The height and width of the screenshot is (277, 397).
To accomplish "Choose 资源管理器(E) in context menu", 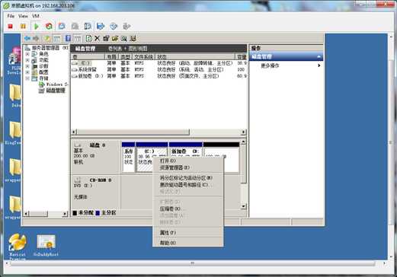I will tap(188, 167).
